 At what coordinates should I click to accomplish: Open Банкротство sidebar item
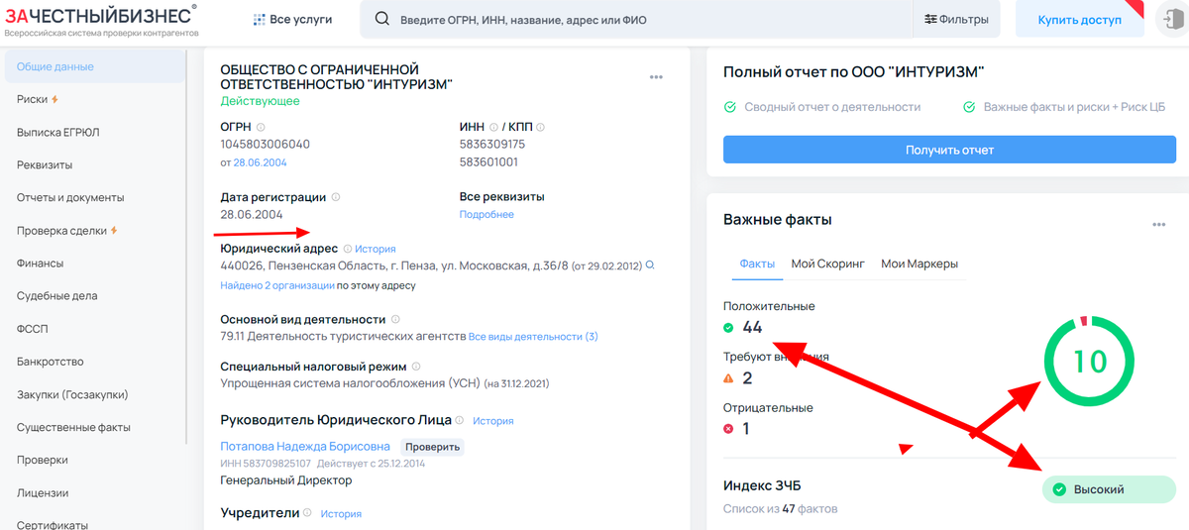pyautogui.click(x=50, y=362)
